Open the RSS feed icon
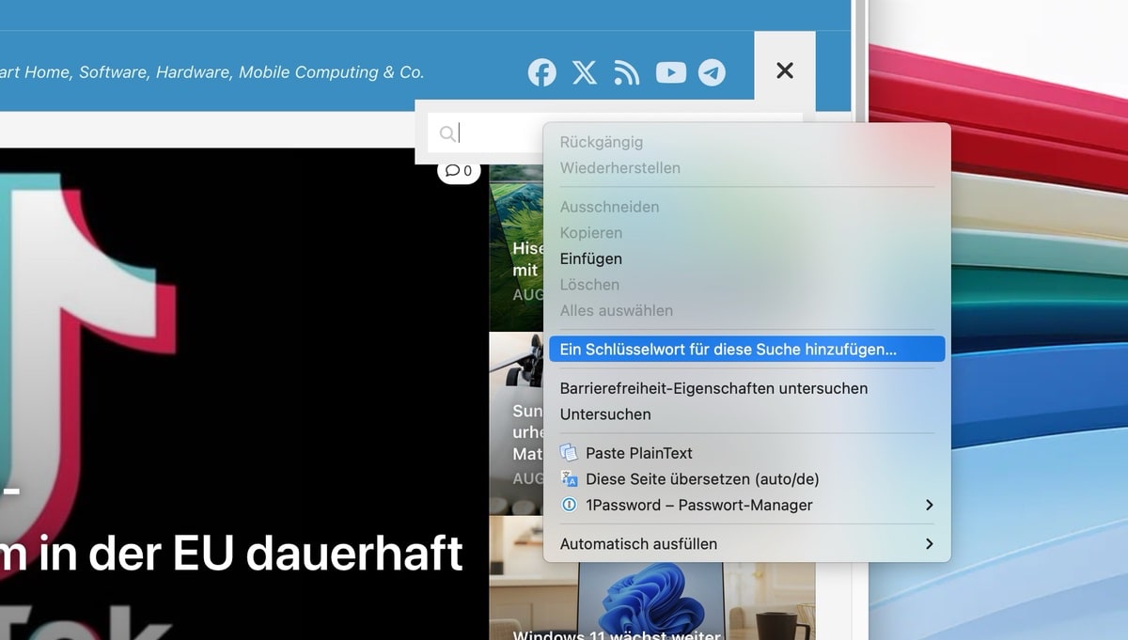 point(627,72)
